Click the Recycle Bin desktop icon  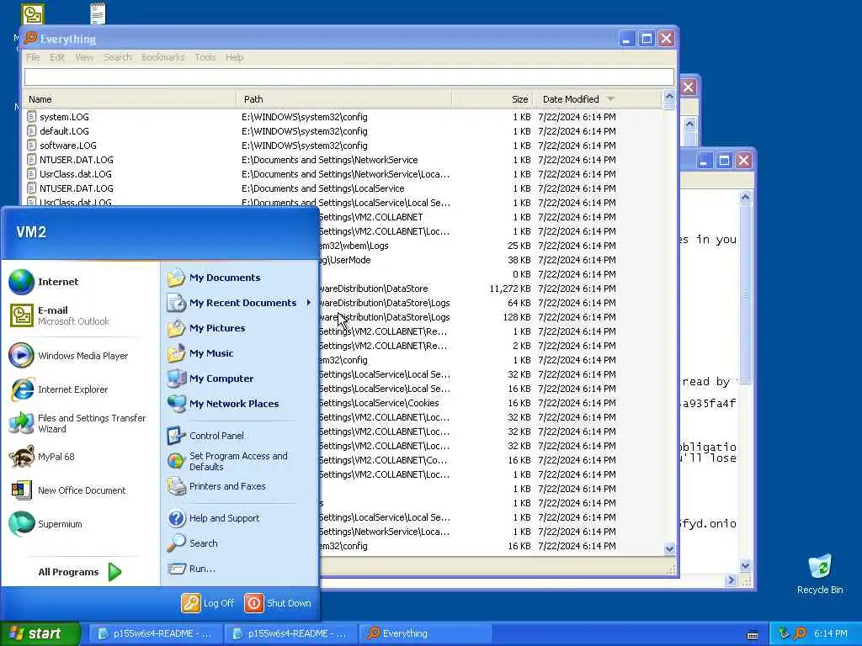coord(820,574)
